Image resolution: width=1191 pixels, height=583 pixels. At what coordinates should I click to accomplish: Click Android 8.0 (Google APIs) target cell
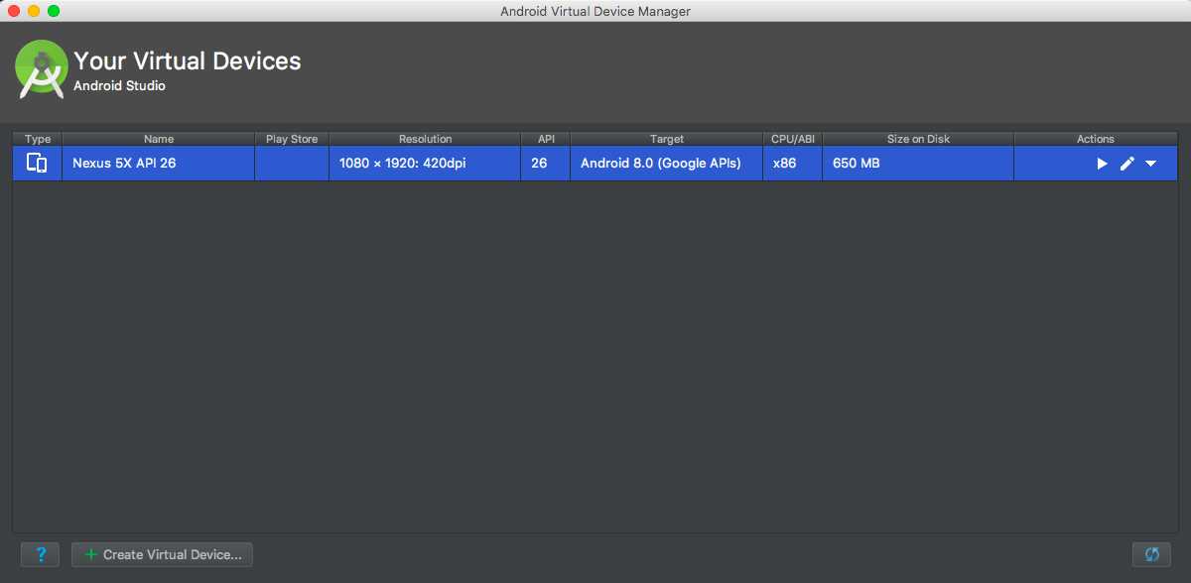(667, 163)
